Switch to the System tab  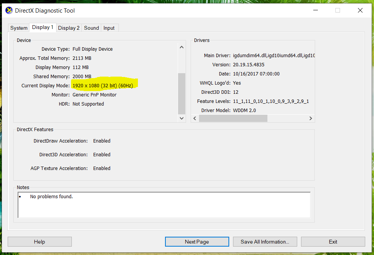[x=19, y=28]
